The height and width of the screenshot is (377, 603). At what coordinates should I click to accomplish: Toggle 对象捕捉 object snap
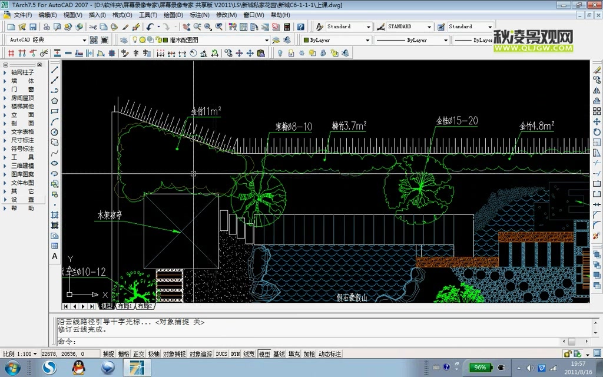[174, 354]
